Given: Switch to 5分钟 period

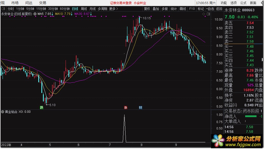Looking at the screenshot, I should 30,9.
